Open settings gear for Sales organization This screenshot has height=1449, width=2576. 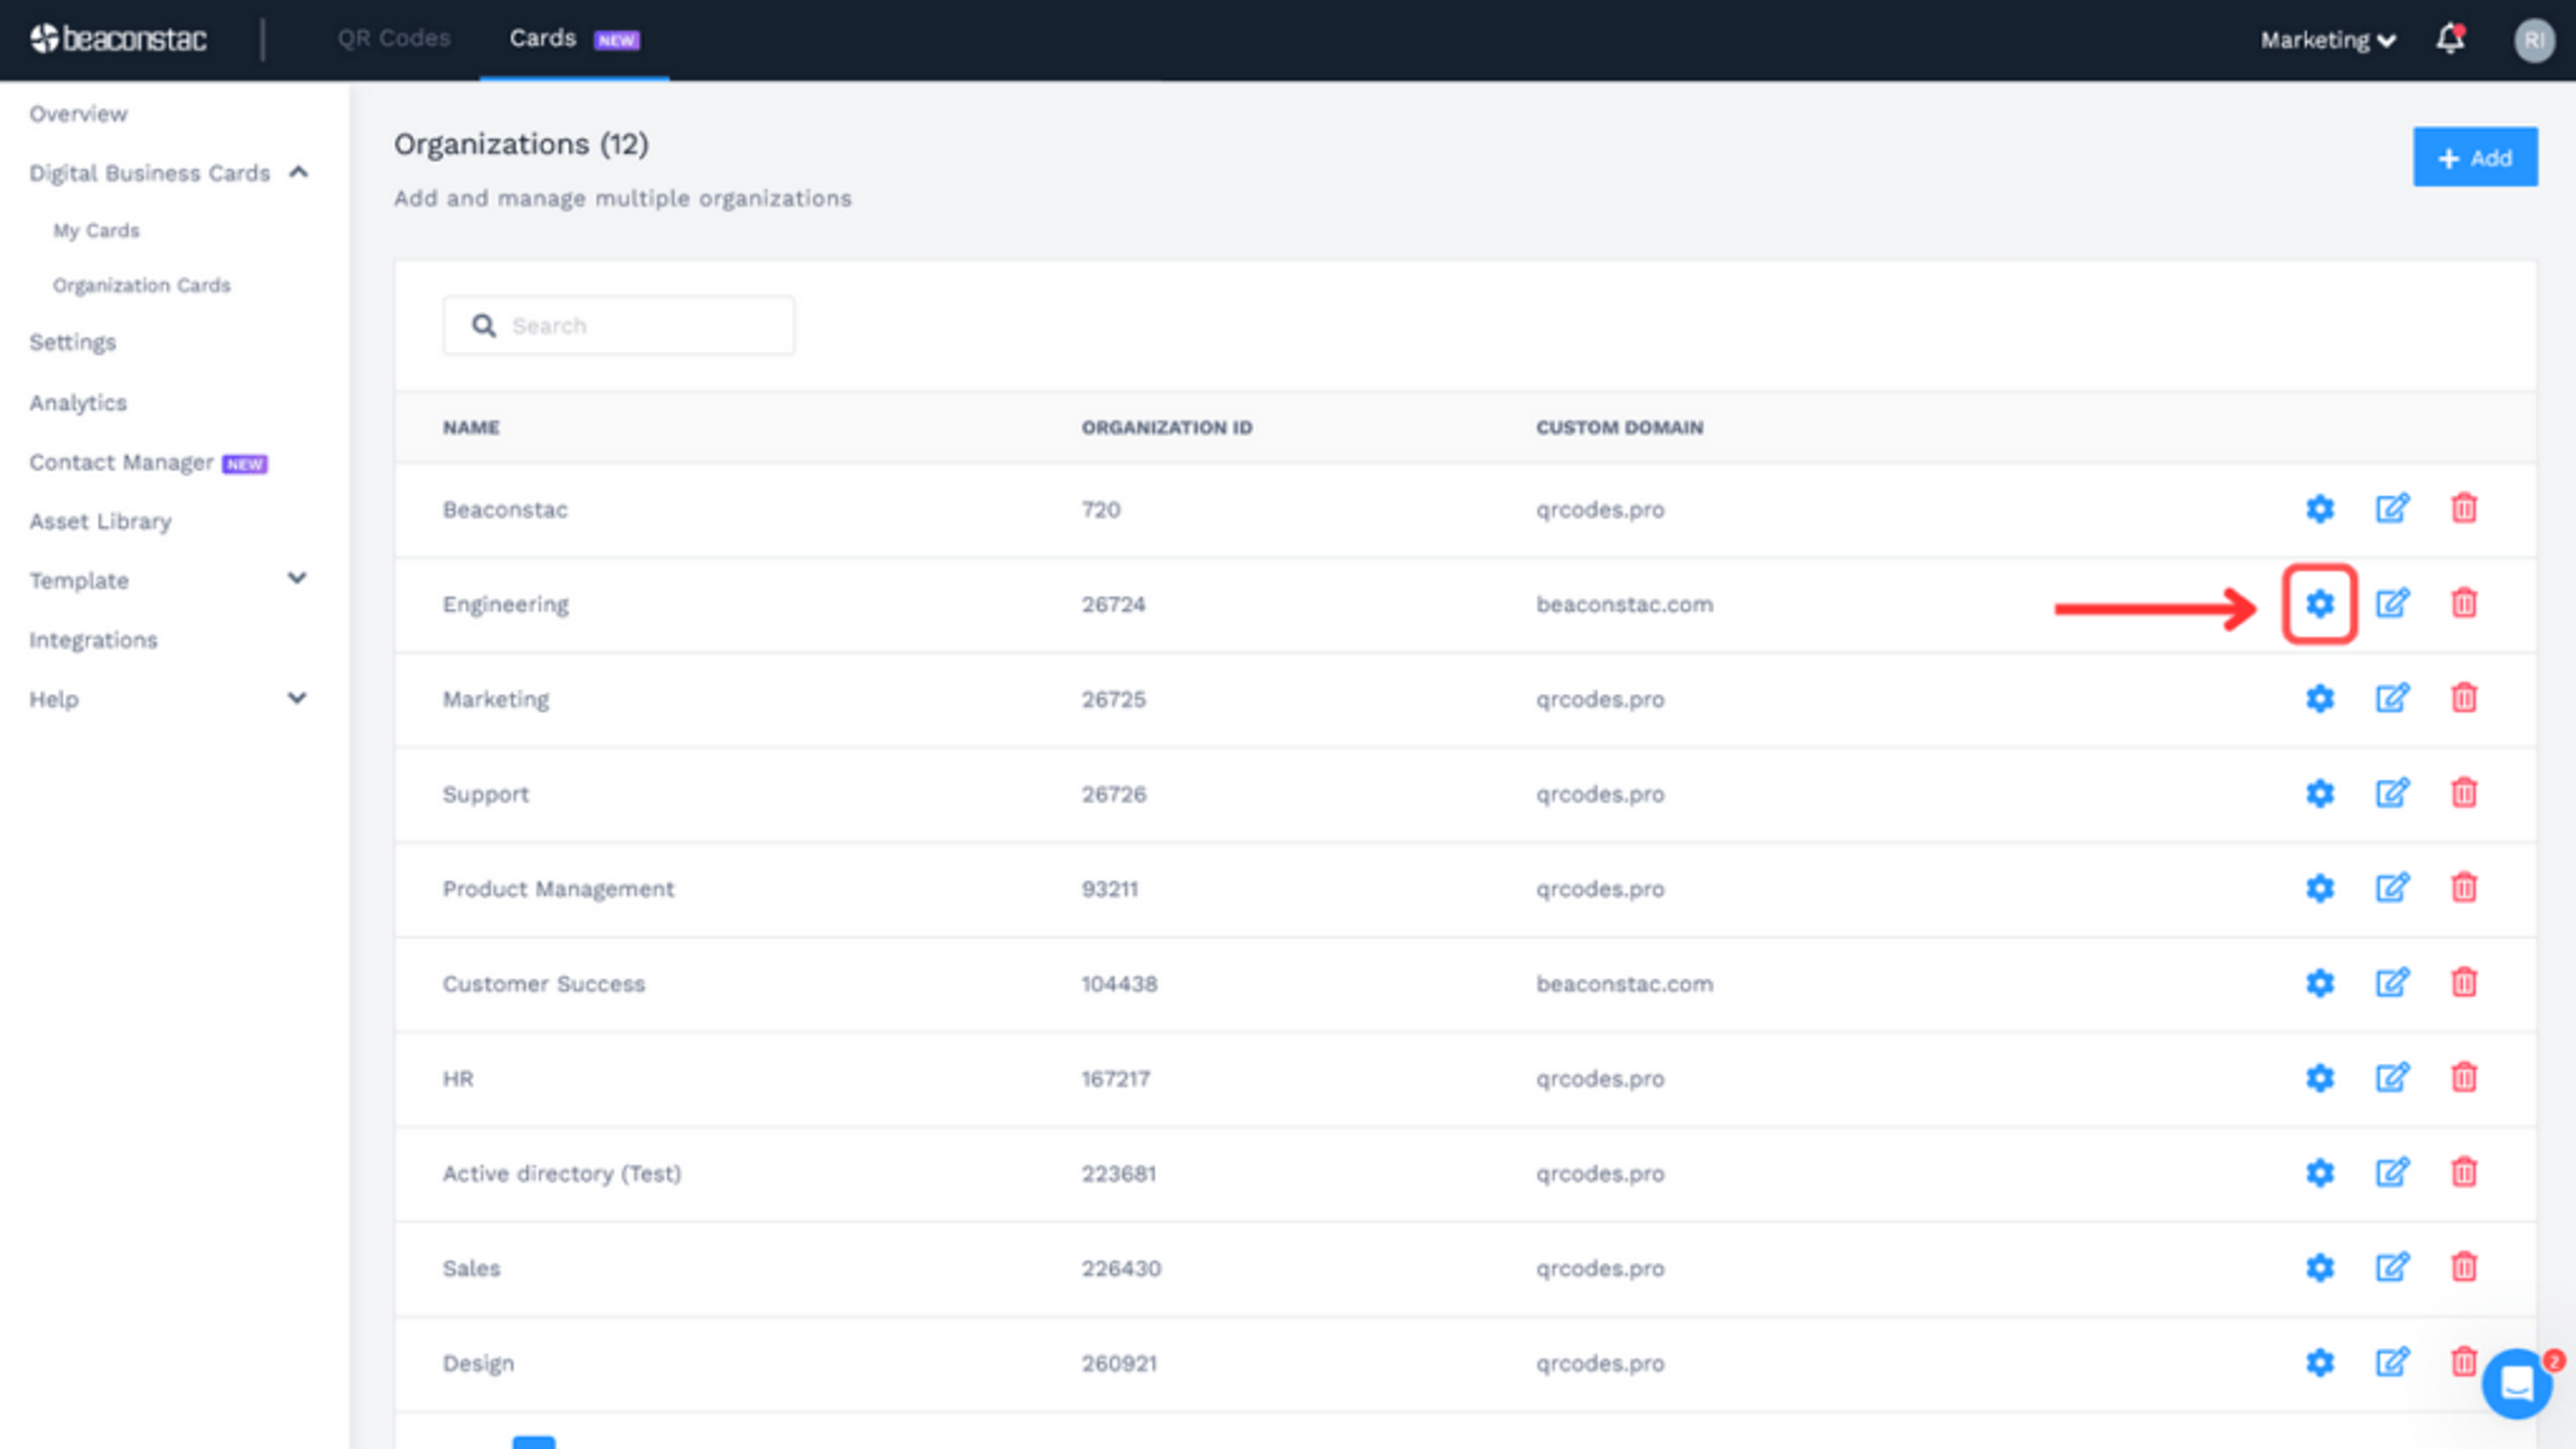pos(2320,1267)
